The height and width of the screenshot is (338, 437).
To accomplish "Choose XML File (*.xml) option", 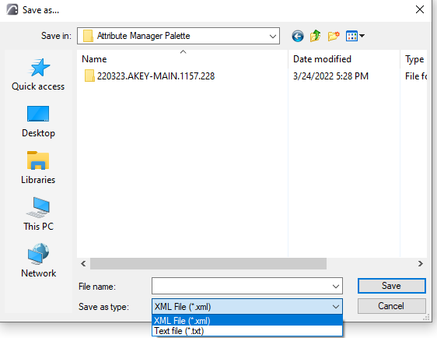I will tap(247, 320).
